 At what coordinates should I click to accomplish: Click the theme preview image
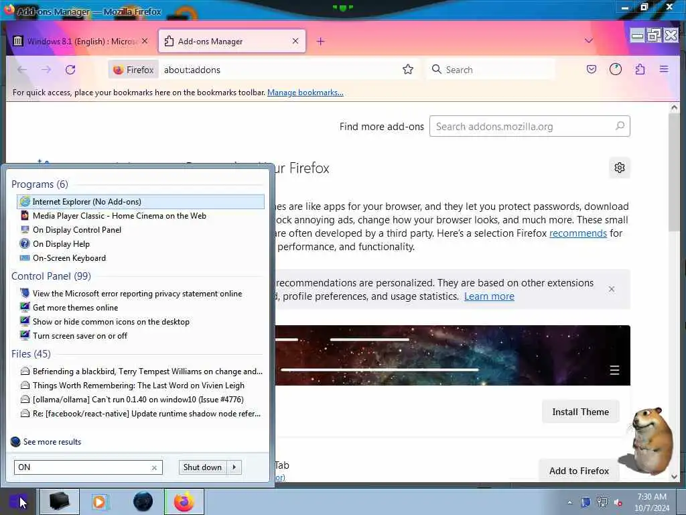pos(452,355)
